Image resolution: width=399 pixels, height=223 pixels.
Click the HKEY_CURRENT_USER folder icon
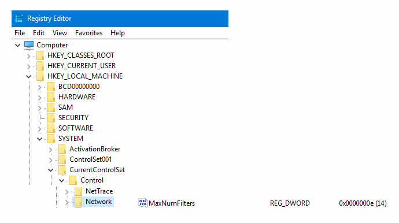(40, 66)
